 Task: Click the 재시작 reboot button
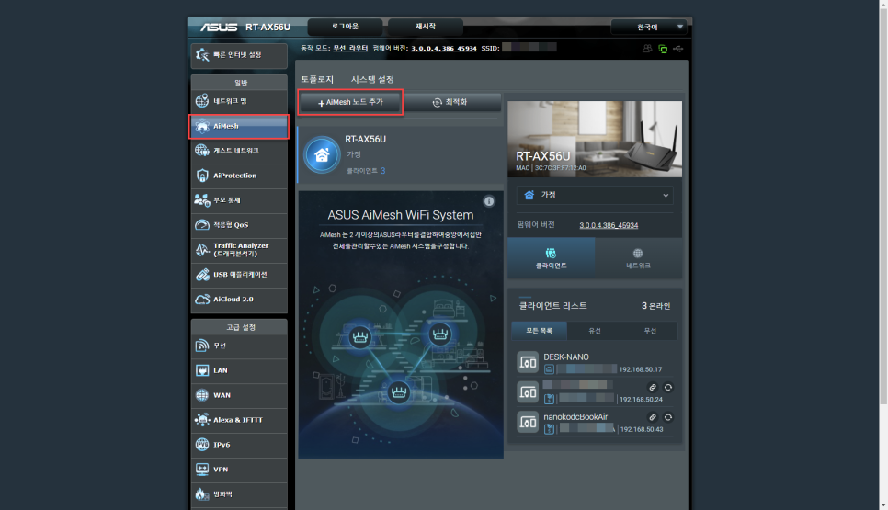click(x=426, y=27)
